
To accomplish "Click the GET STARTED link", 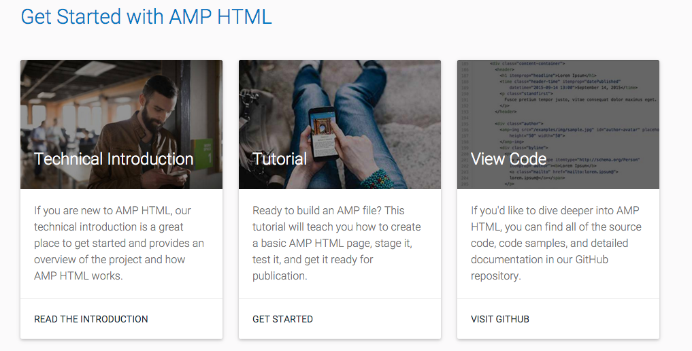I will tap(282, 319).
